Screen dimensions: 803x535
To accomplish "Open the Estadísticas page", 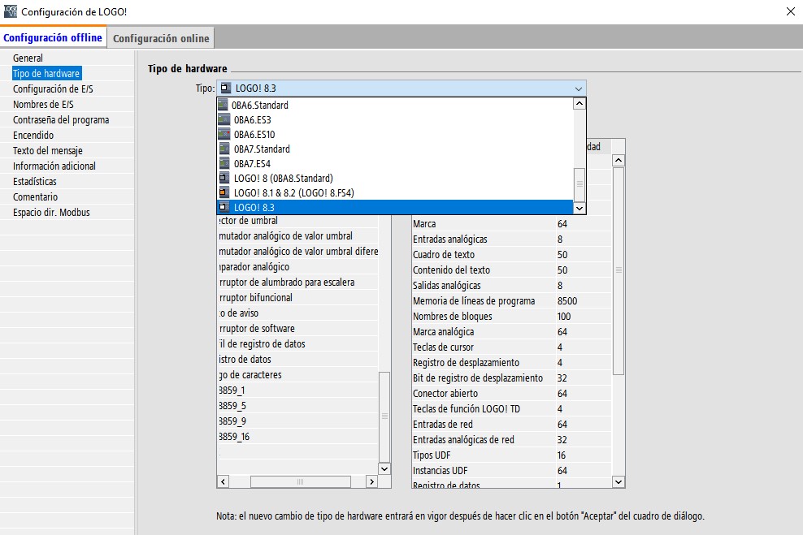I will 35,182.
